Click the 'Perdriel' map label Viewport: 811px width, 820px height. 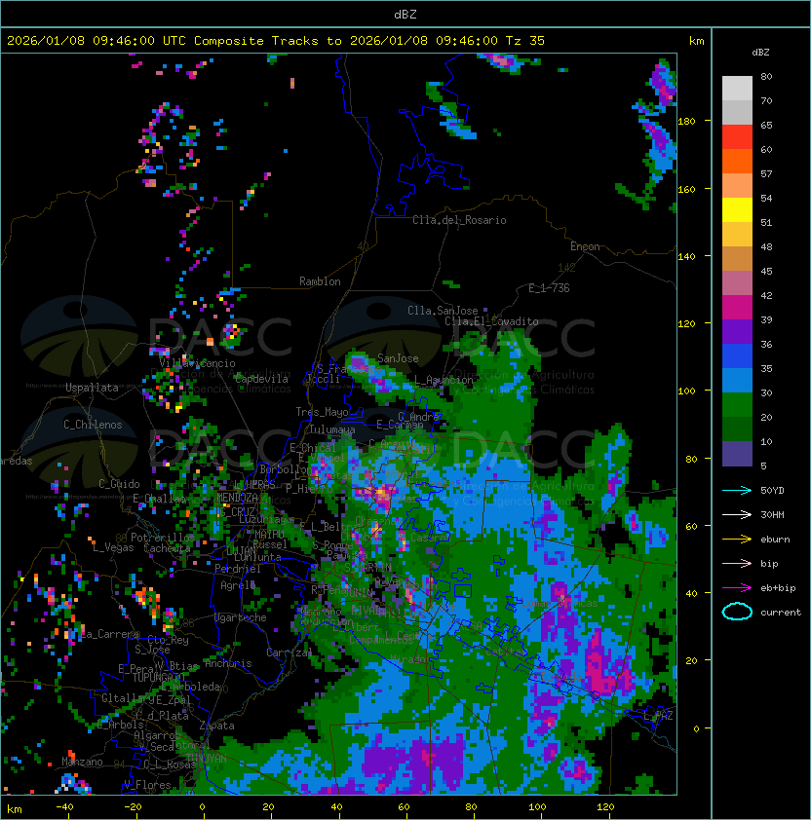(x=237, y=569)
